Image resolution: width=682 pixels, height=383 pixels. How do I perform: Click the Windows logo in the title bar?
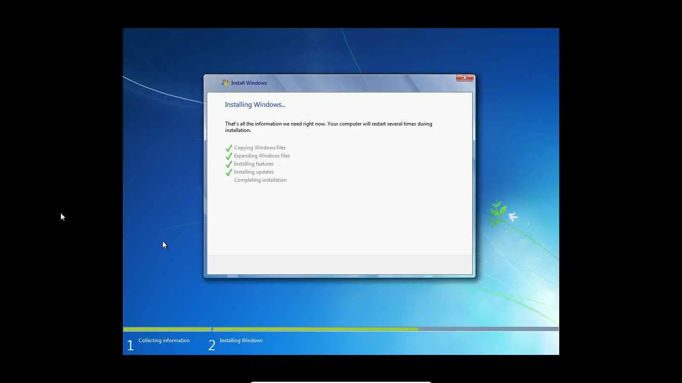(225, 83)
